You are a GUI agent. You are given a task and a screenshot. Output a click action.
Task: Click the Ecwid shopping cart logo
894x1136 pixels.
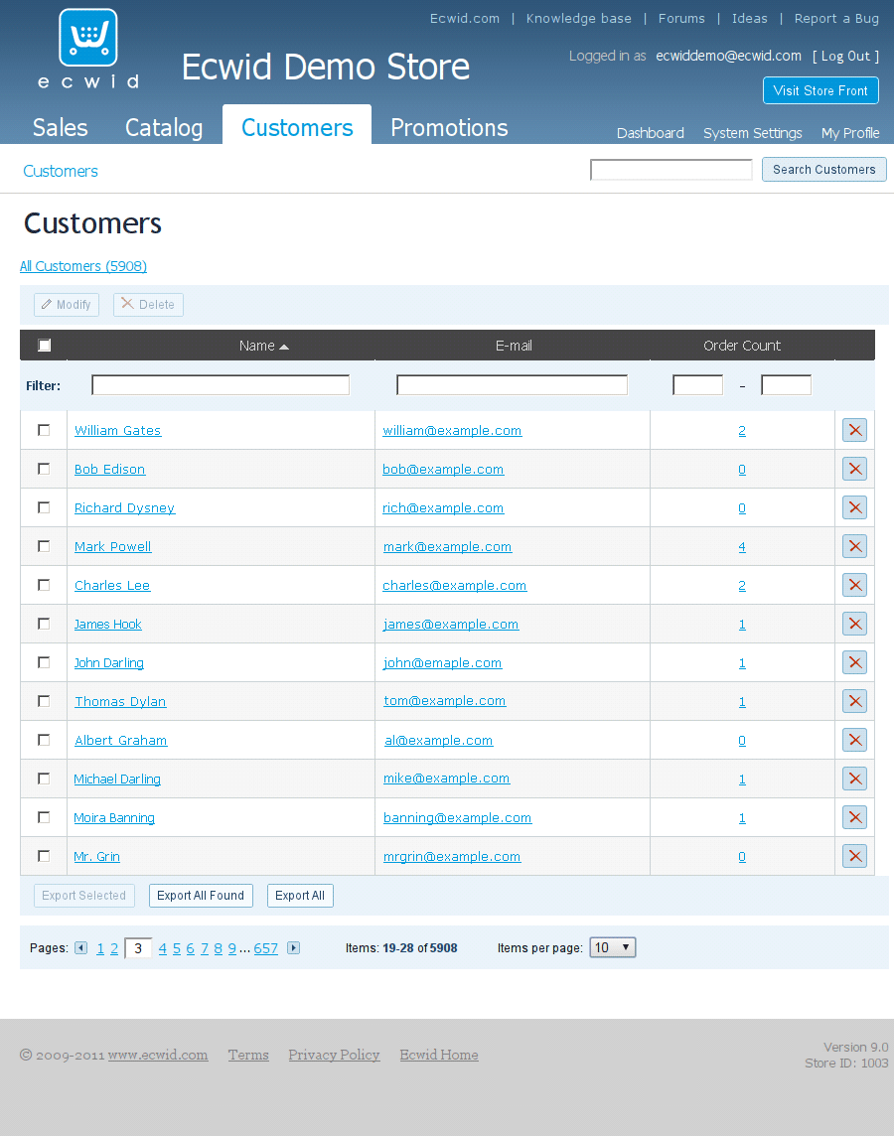coord(88,38)
